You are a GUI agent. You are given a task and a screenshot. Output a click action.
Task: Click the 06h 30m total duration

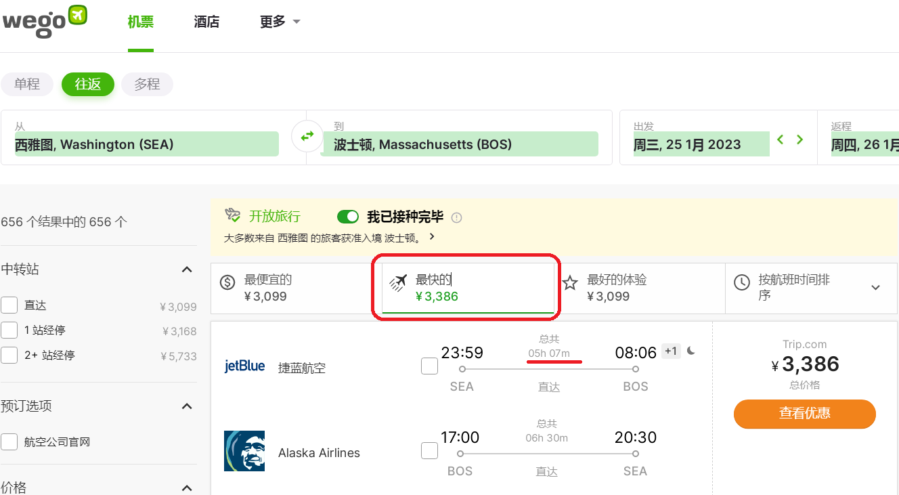pos(548,437)
